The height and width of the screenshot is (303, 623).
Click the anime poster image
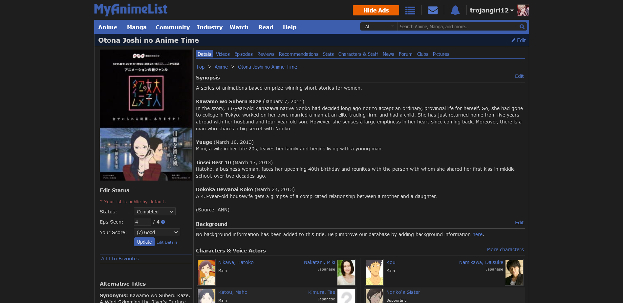point(146,115)
